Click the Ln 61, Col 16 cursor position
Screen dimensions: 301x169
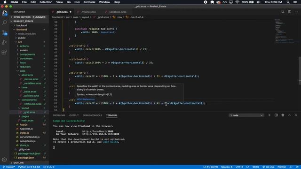[210, 167]
